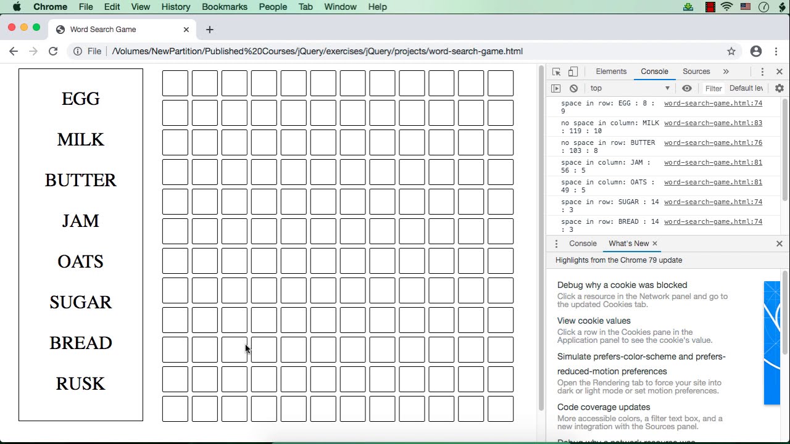The width and height of the screenshot is (790, 444).
Task: Open the People menu
Action: [x=273, y=7]
